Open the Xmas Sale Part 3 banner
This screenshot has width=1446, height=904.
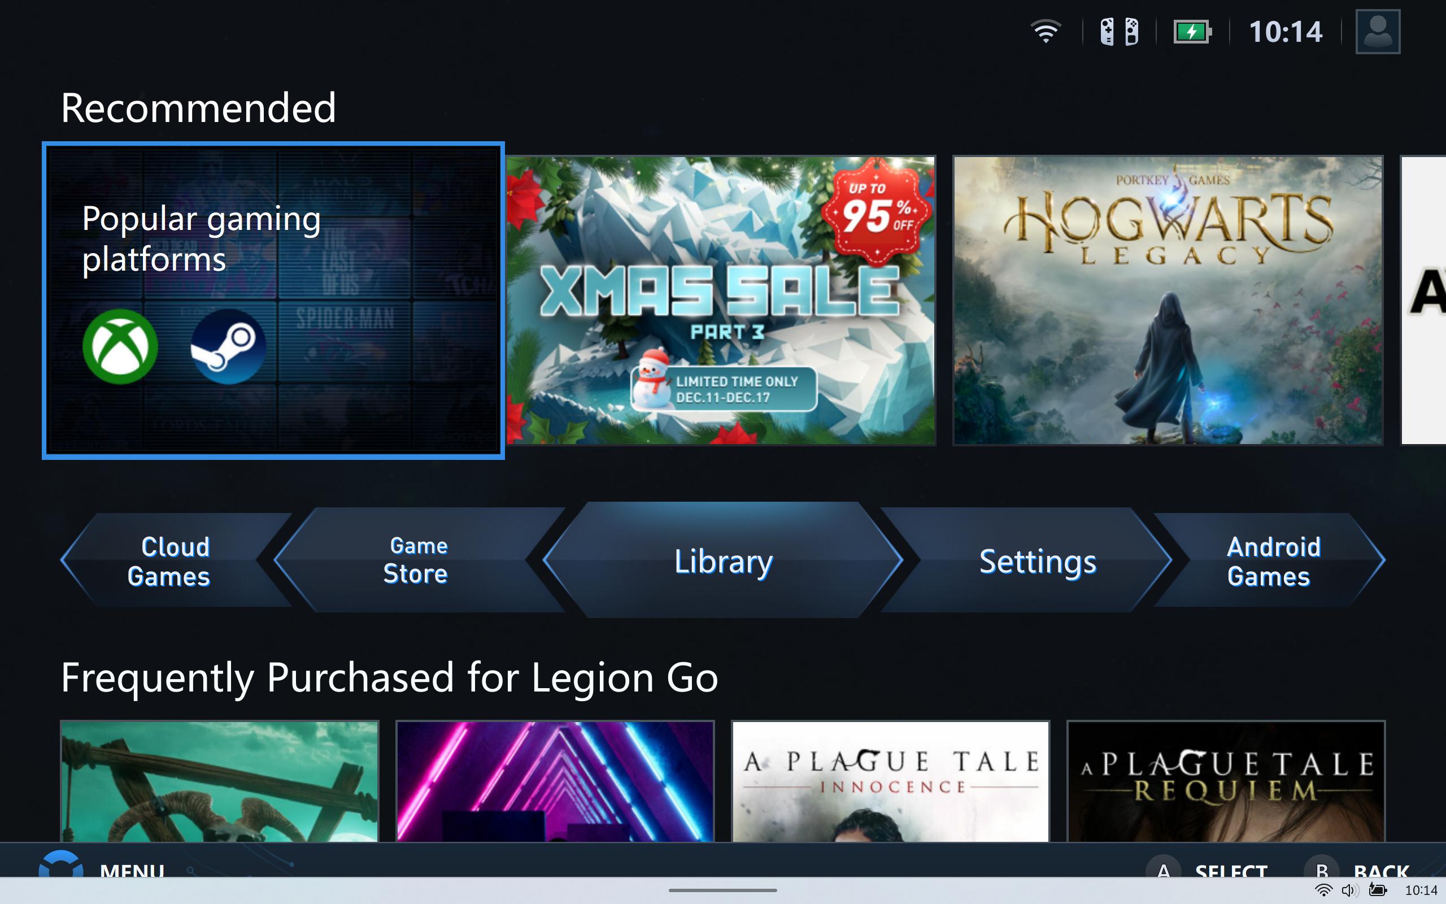pos(721,301)
